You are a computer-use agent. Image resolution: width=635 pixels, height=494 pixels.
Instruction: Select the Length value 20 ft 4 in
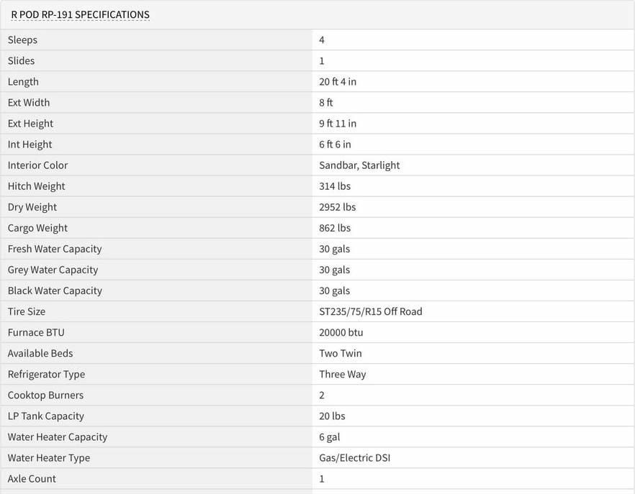tap(338, 82)
